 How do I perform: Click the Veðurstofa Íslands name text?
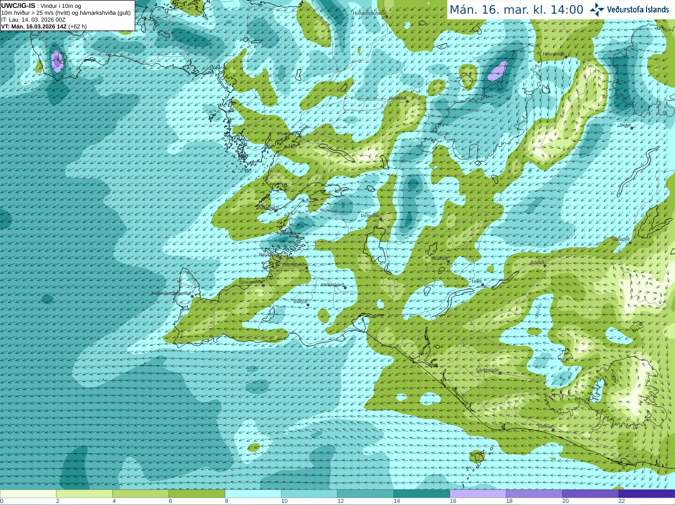point(638,9)
